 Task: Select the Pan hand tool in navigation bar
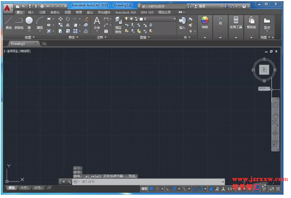tap(275, 116)
